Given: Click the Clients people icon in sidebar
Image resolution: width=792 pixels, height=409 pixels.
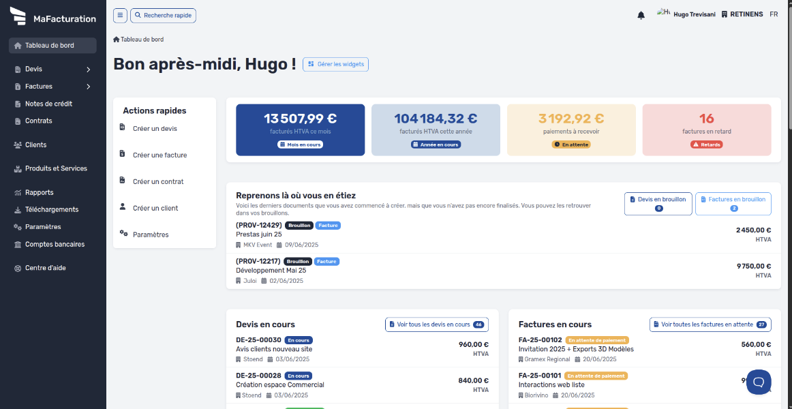Looking at the screenshot, I should (17, 145).
